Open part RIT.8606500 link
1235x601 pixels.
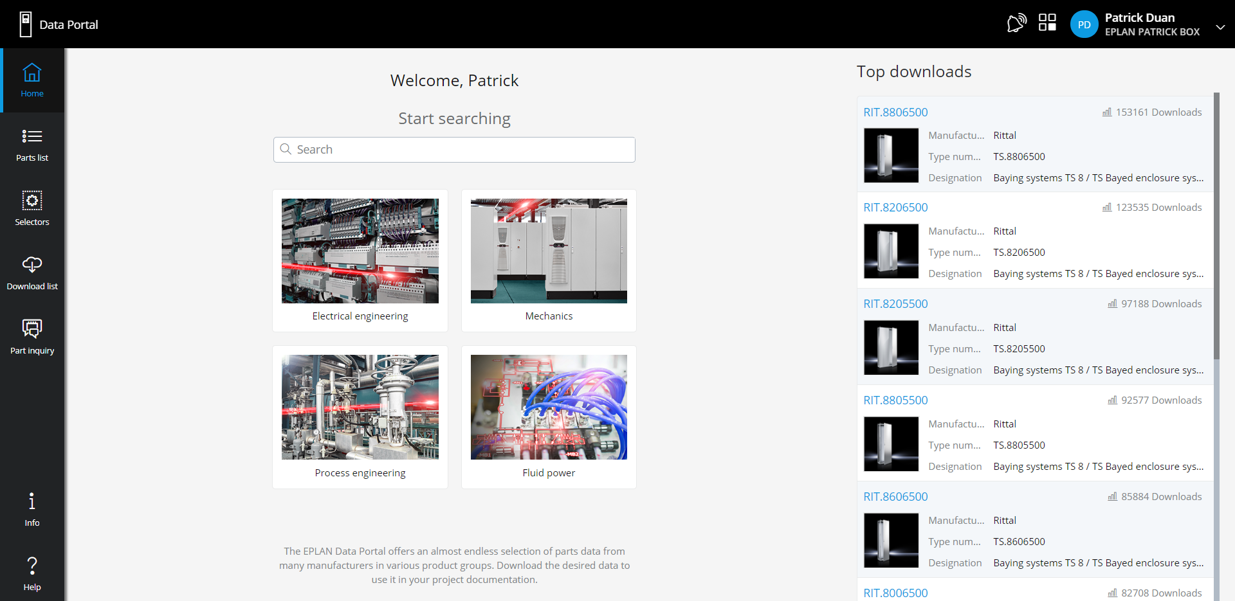[895, 497]
